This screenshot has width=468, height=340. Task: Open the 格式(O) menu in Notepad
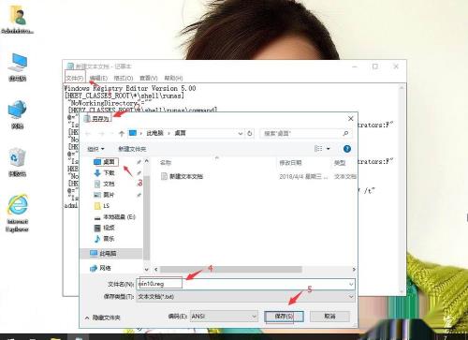[124, 78]
